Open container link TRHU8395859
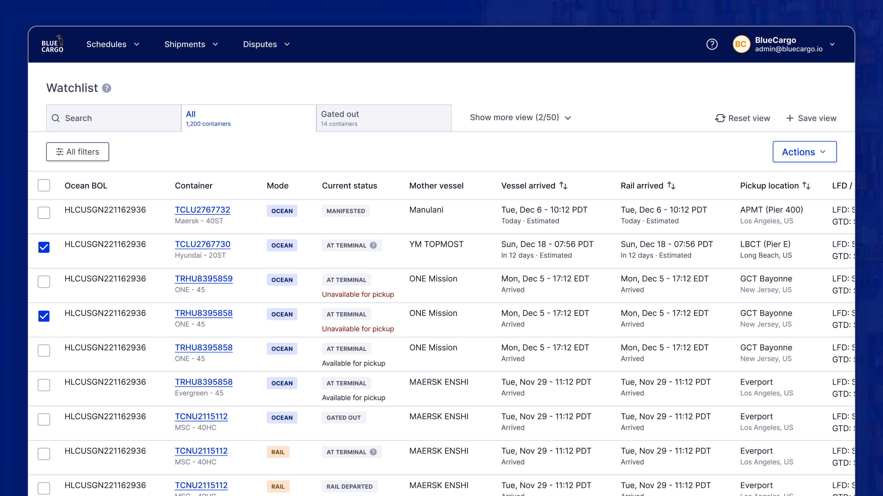Image resolution: width=883 pixels, height=496 pixels. 204,278
